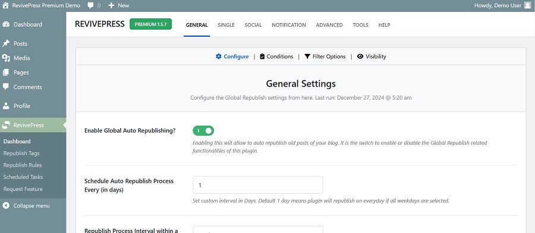
Task: Open the Demo User avatar icon
Action: pos(528,5)
